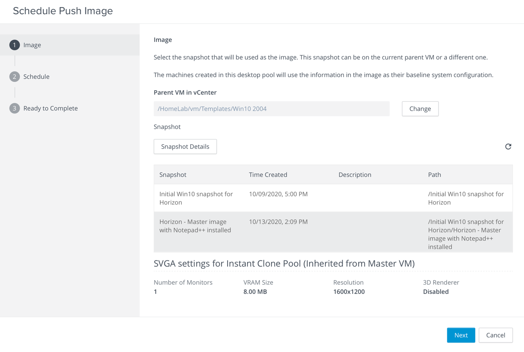Open Snapshot Details
Image resolution: width=524 pixels, height=352 pixels.
pos(185,147)
